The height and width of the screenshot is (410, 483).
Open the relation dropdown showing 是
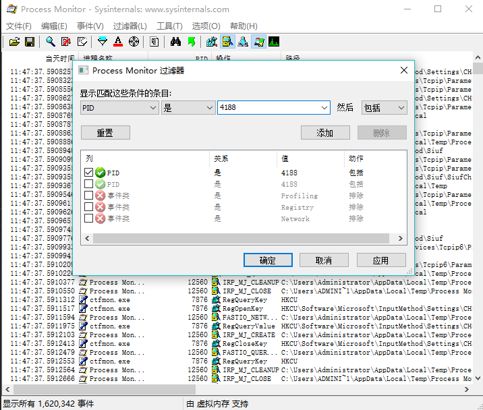(188, 108)
